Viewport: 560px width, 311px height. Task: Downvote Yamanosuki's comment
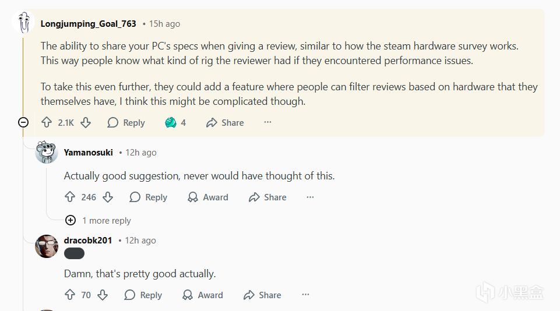pos(107,197)
